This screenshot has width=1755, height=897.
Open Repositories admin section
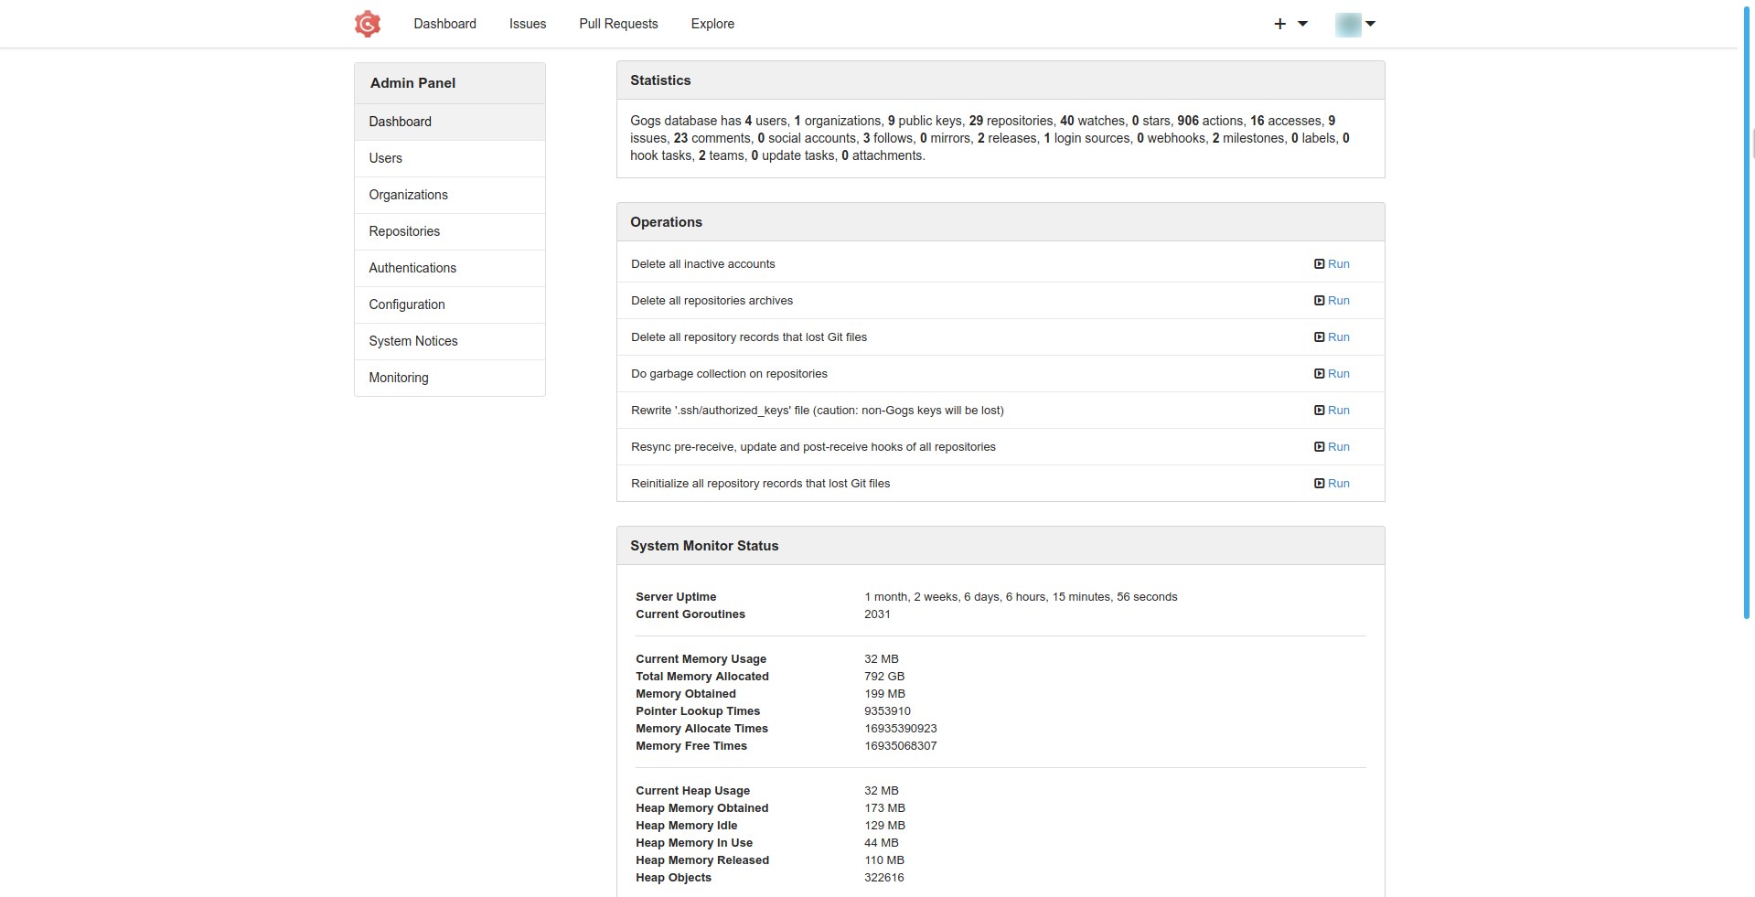pyautogui.click(x=404, y=231)
